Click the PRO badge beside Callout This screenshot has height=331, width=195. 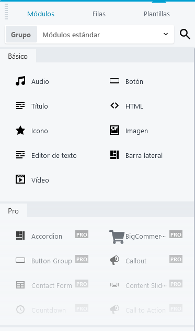coord(176,259)
